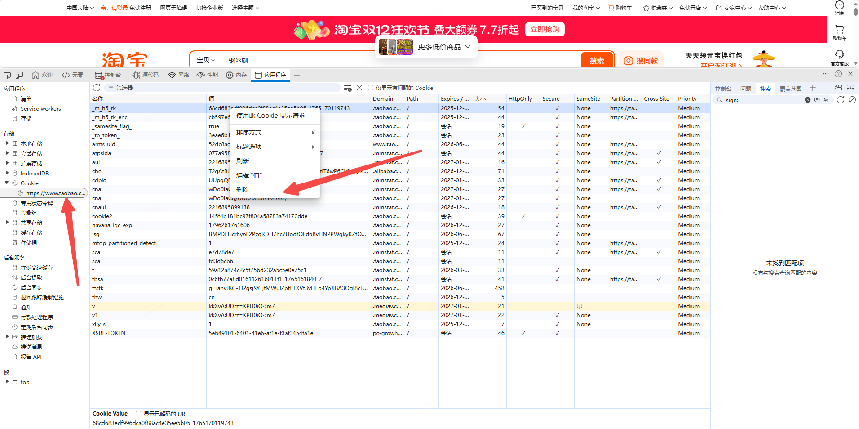Add drawer tool with the plus icon beside 覆盖范围
This screenshot has width=859, height=429.
pyautogui.click(x=812, y=88)
